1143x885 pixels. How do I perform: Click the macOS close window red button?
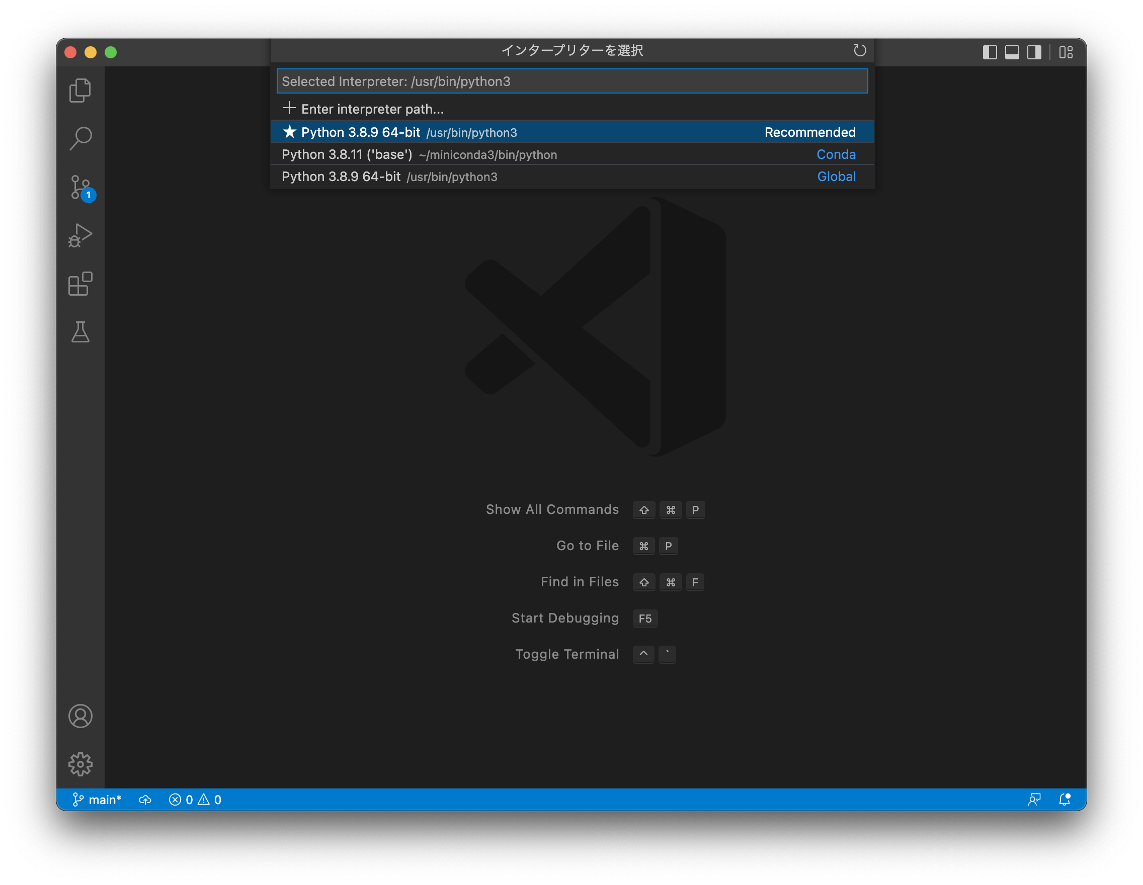70,52
